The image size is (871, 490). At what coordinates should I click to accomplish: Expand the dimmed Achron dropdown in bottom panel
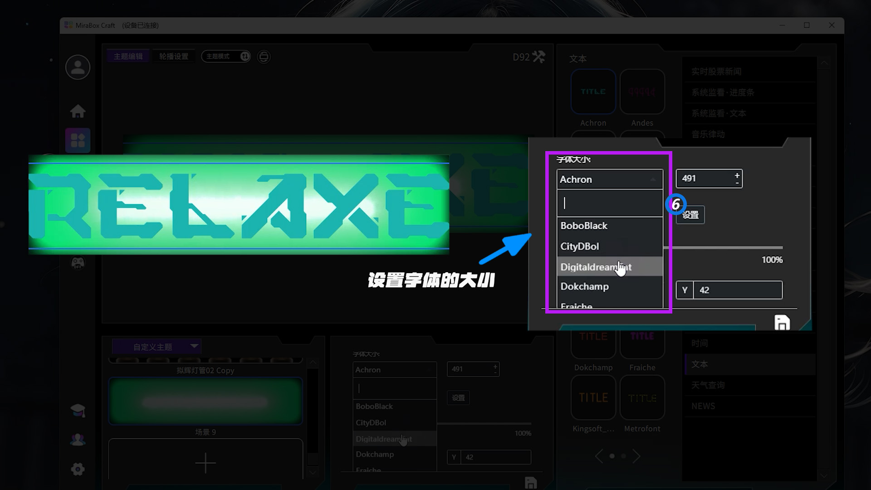coord(395,370)
